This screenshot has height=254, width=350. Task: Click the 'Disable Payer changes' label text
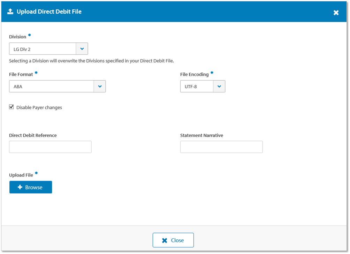39,108
